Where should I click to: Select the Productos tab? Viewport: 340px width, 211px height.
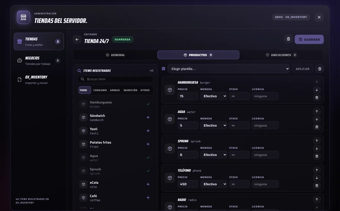[198, 55]
